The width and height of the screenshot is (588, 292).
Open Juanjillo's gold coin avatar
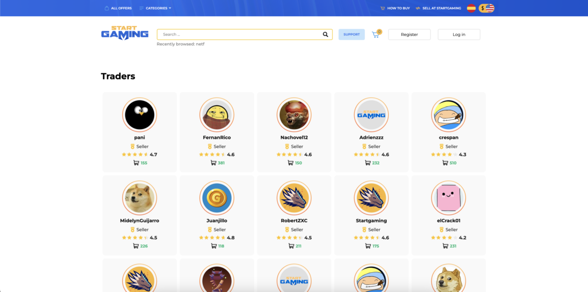[216, 198]
